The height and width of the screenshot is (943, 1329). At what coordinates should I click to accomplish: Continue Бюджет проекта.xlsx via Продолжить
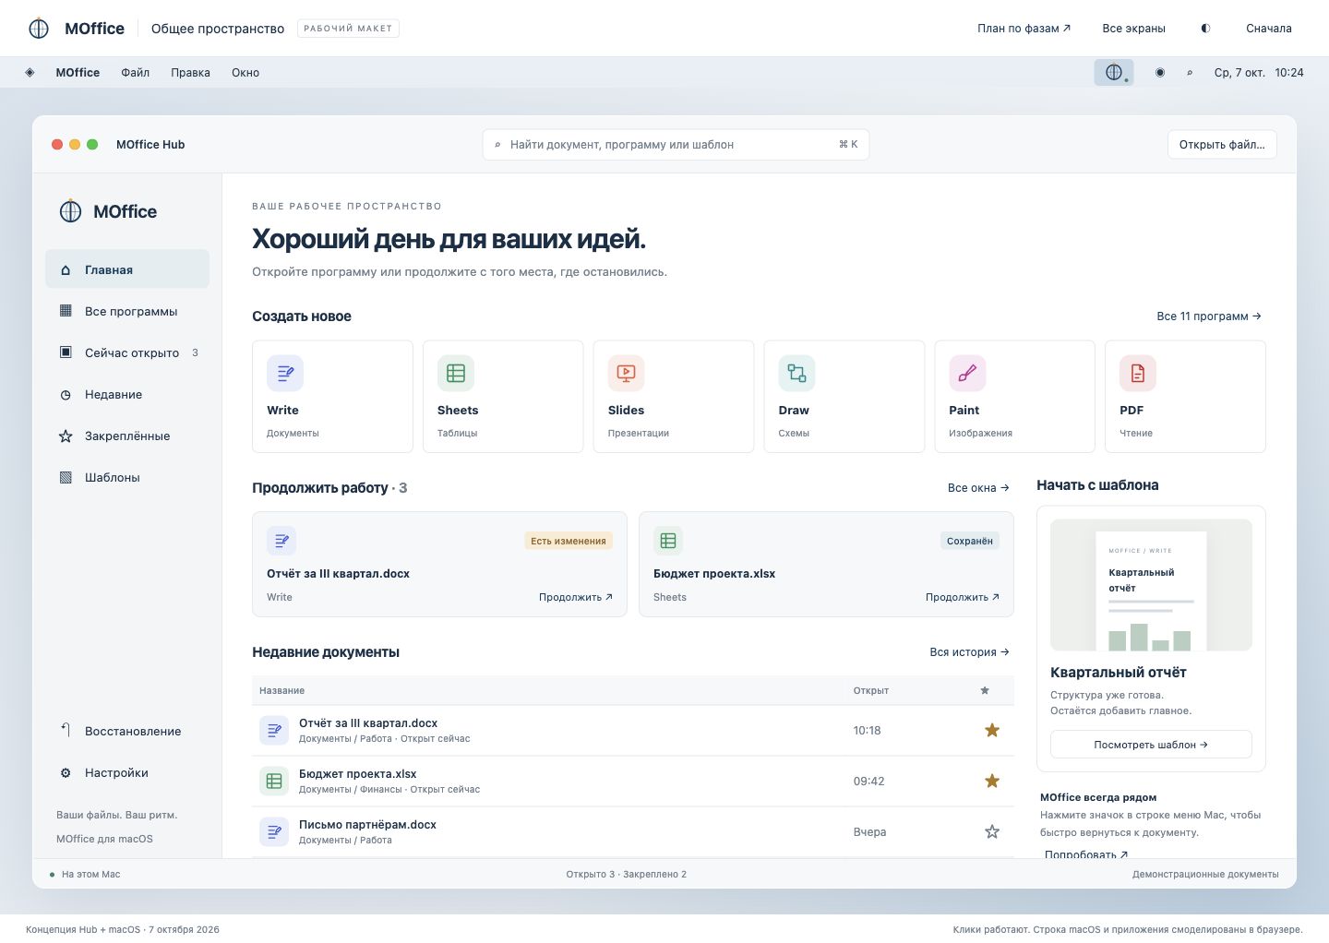click(963, 597)
